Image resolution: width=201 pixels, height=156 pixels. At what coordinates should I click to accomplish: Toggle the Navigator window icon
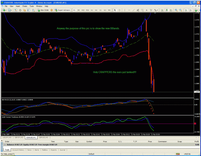(24, 10)
